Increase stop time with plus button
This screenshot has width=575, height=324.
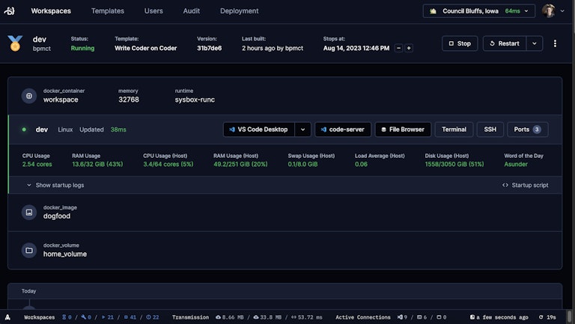[x=409, y=48]
